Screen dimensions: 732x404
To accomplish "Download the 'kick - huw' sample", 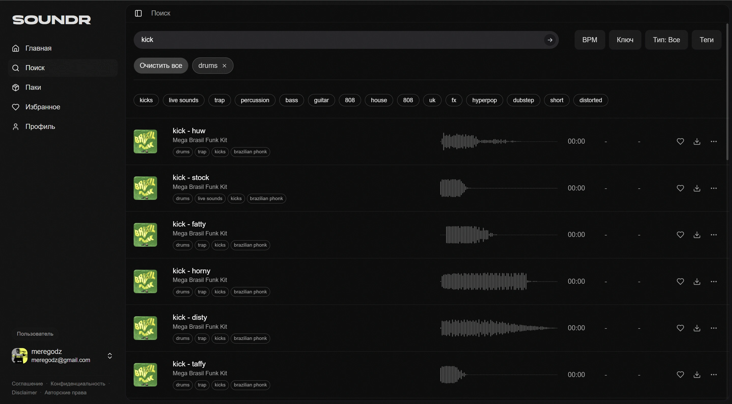I will coord(697,141).
